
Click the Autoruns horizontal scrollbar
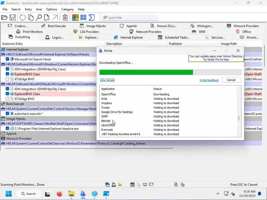(x=89, y=148)
